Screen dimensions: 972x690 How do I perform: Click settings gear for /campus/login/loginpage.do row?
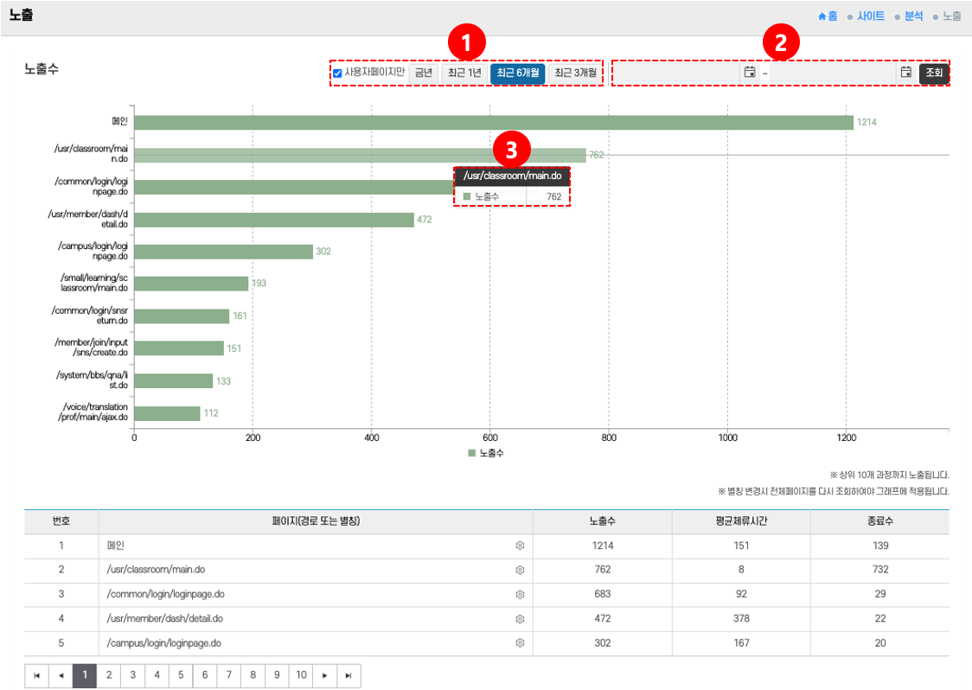coord(520,643)
